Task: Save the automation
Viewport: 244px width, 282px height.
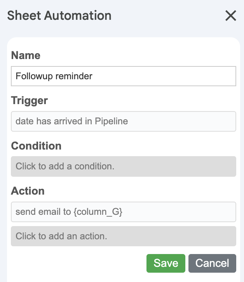Action: (166, 263)
